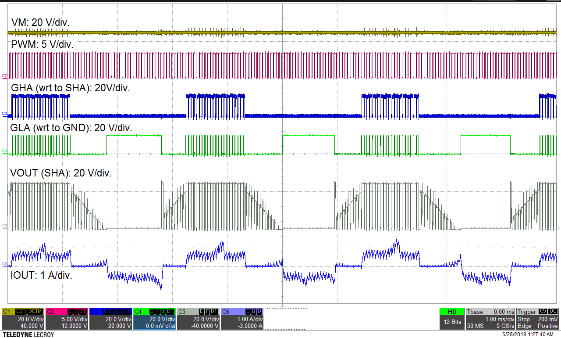Click the D1 filter icon on the C2 descriptor

coord(82,311)
